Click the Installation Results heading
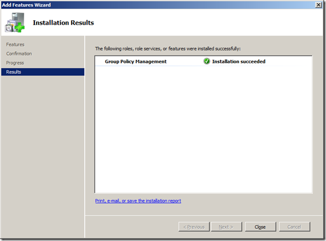 (63, 23)
